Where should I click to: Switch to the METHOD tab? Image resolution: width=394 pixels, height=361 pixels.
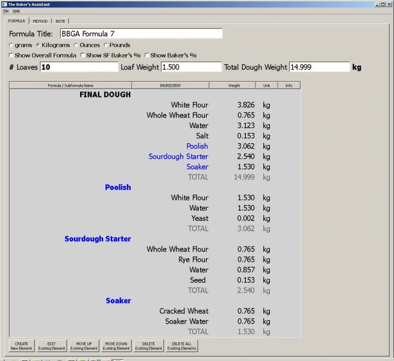[40, 21]
